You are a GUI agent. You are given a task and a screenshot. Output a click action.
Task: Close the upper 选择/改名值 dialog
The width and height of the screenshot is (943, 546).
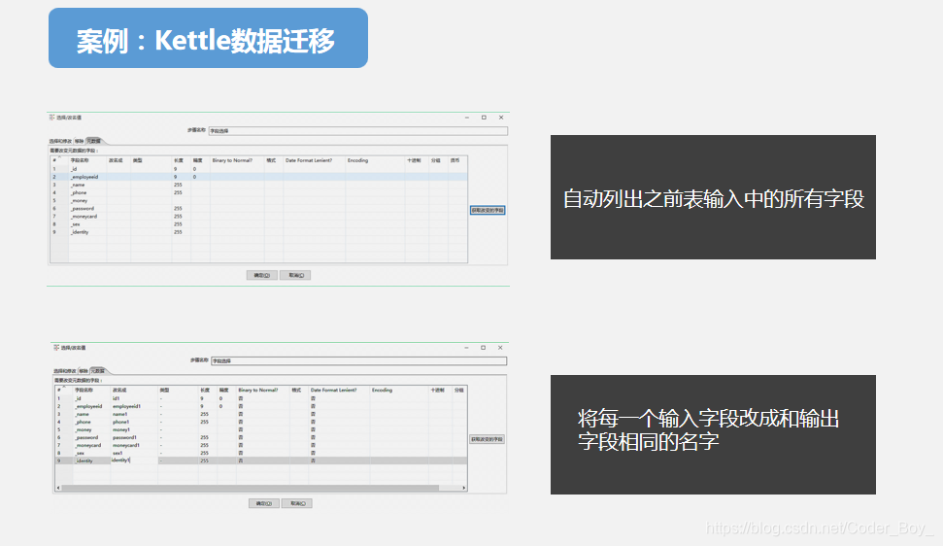point(501,118)
